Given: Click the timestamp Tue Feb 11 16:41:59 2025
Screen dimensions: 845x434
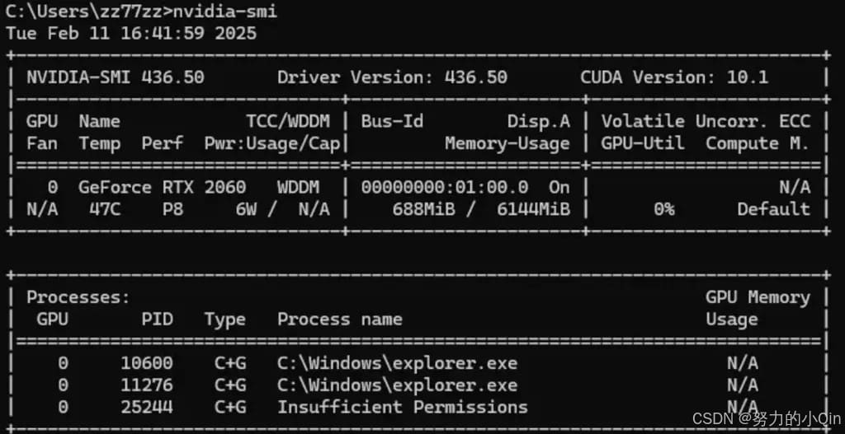Looking at the screenshot, I should (131, 33).
